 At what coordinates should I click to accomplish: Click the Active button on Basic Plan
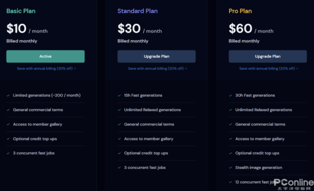tap(46, 56)
